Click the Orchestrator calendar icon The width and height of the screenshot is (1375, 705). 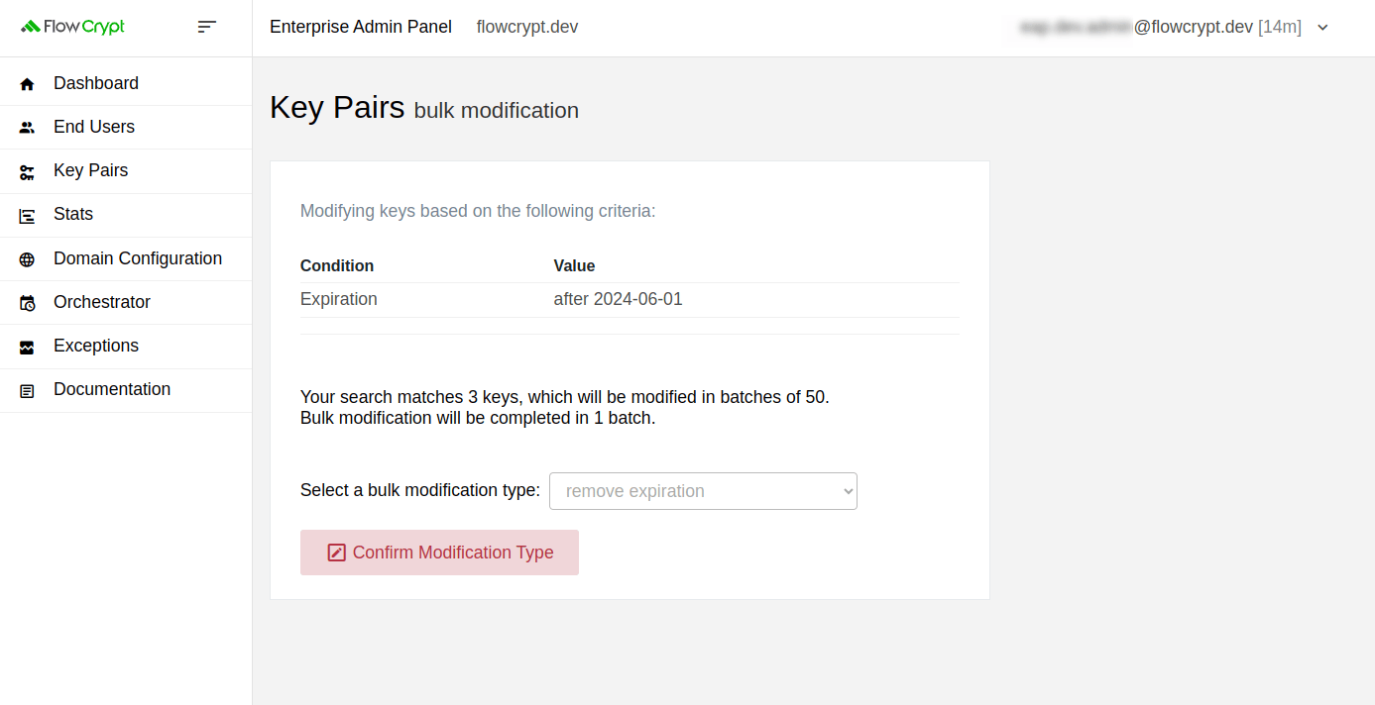(27, 303)
